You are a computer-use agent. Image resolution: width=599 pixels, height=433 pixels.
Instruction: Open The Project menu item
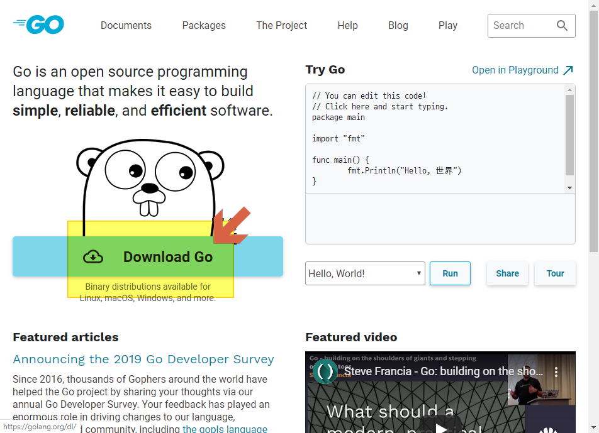point(281,26)
